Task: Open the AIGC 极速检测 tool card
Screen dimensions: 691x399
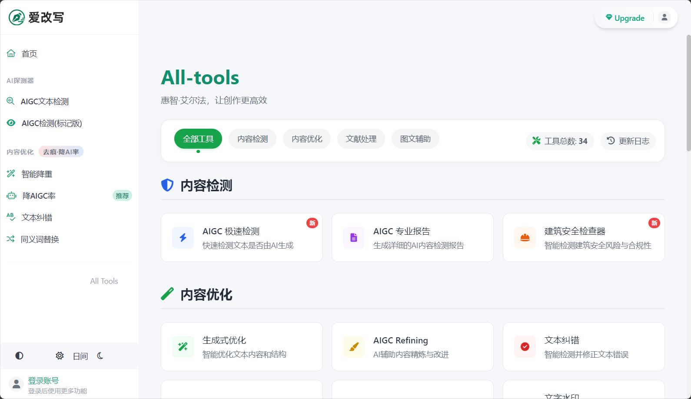Action: pos(242,237)
